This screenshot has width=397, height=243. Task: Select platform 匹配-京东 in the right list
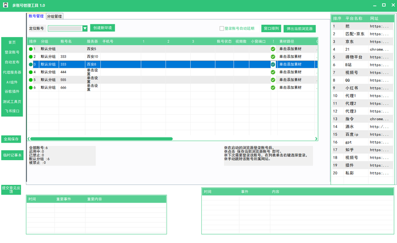(363, 34)
